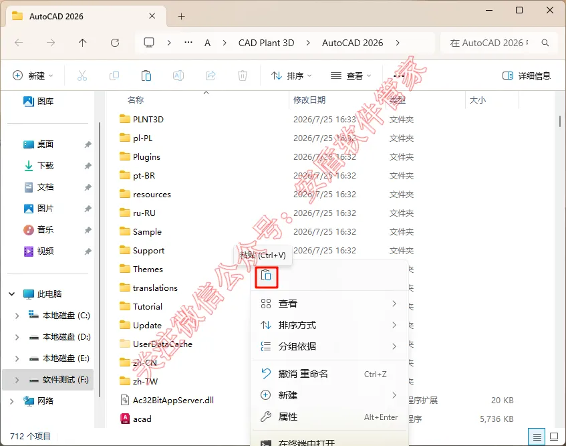The height and width of the screenshot is (446, 566).
Task: Select the Tutorial folder
Action: 141,307
